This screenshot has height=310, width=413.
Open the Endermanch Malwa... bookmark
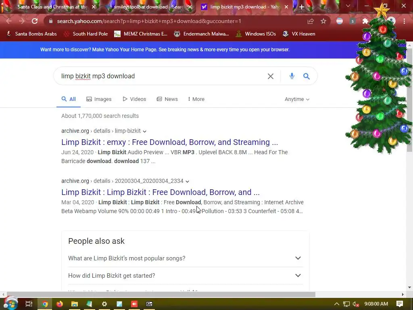pos(202,34)
